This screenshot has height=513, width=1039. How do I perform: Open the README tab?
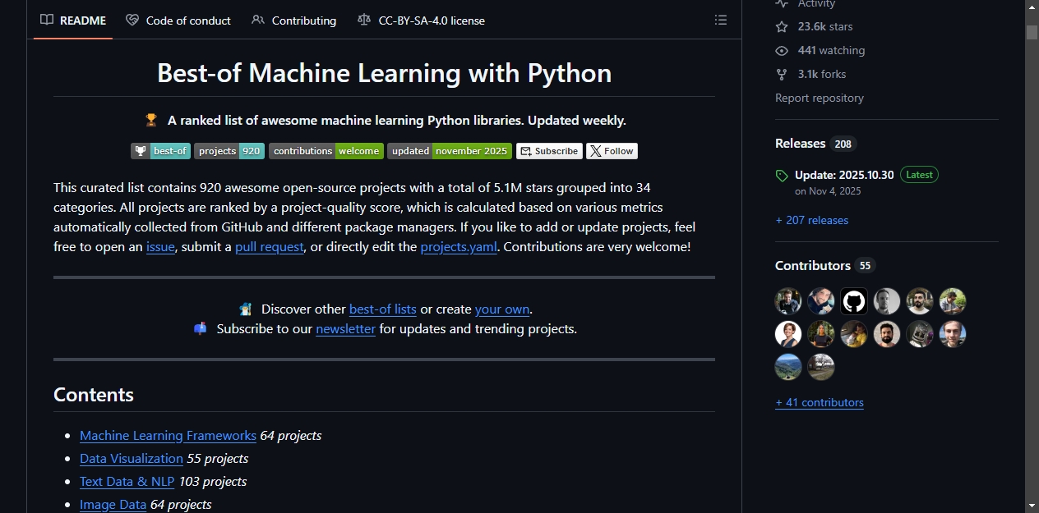click(73, 21)
